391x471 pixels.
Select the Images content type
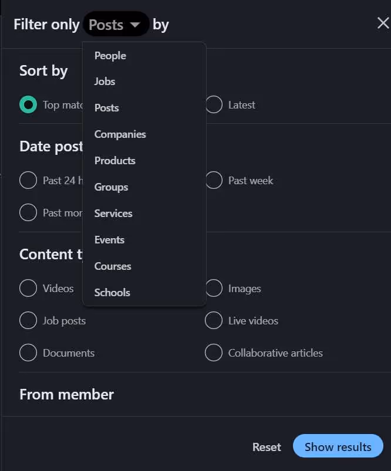[x=214, y=289]
